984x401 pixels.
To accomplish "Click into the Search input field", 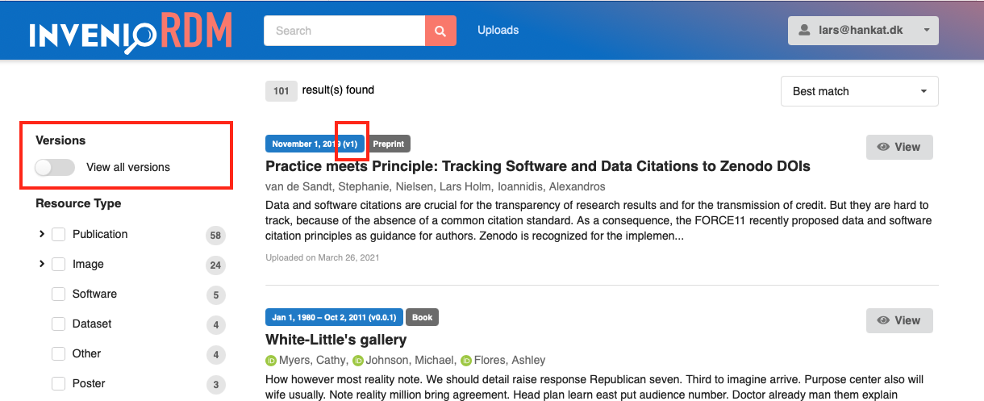I will (344, 31).
